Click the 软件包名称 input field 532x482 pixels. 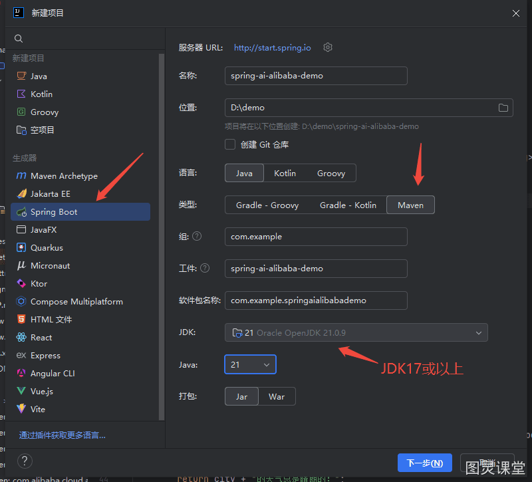[x=316, y=301]
